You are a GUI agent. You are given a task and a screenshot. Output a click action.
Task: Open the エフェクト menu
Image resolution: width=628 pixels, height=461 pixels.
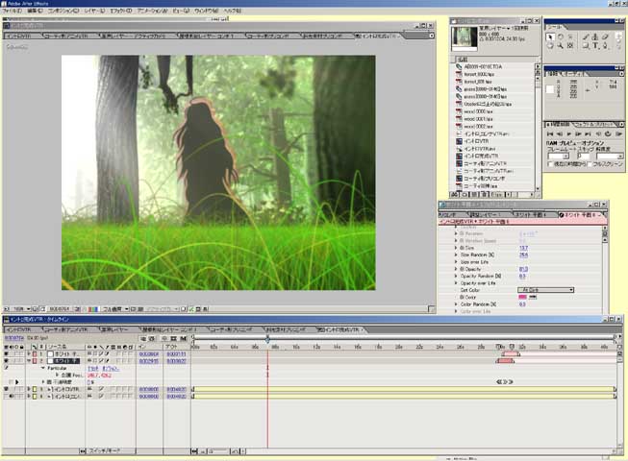pos(121,11)
